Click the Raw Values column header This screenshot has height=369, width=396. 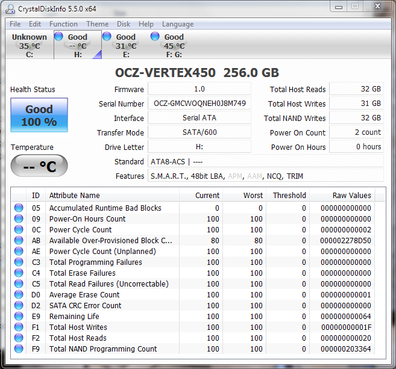tap(342, 195)
